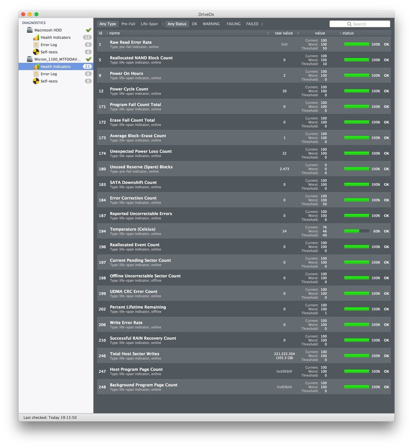Select Program Fail Count Total row
The height and width of the screenshot is (448, 413).
pos(244,107)
